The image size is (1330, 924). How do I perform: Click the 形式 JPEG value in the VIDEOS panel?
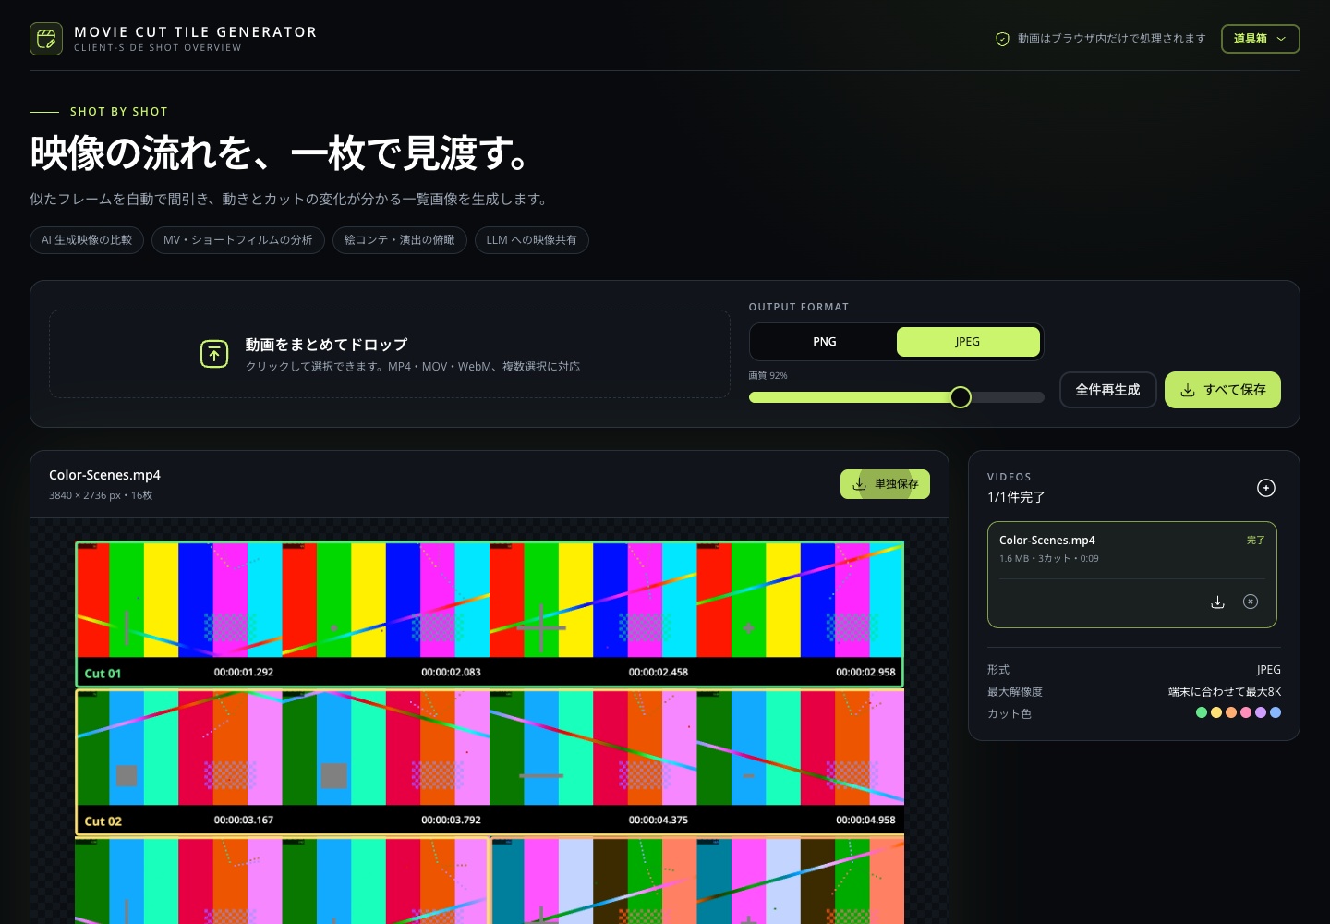coord(1269,669)
